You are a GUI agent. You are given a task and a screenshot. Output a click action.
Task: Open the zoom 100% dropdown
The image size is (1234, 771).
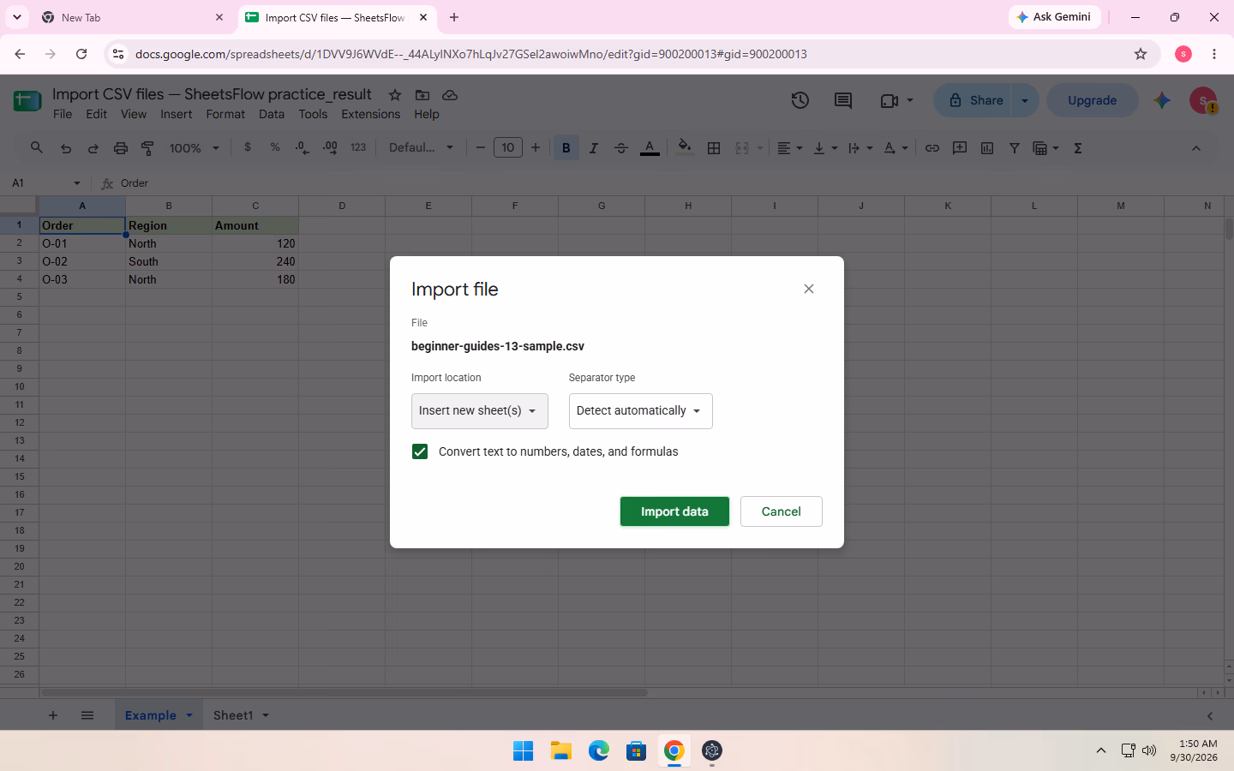pos(195,148)
